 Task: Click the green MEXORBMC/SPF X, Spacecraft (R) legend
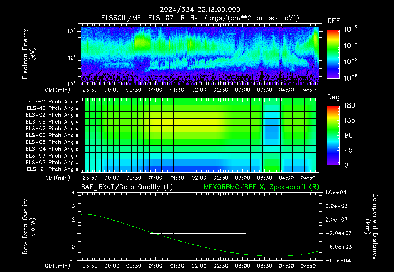(x=261, y=187)
